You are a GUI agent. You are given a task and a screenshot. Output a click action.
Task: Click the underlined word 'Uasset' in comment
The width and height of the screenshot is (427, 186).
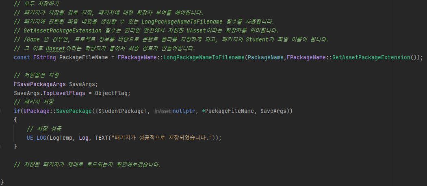[x=56, y=48]
